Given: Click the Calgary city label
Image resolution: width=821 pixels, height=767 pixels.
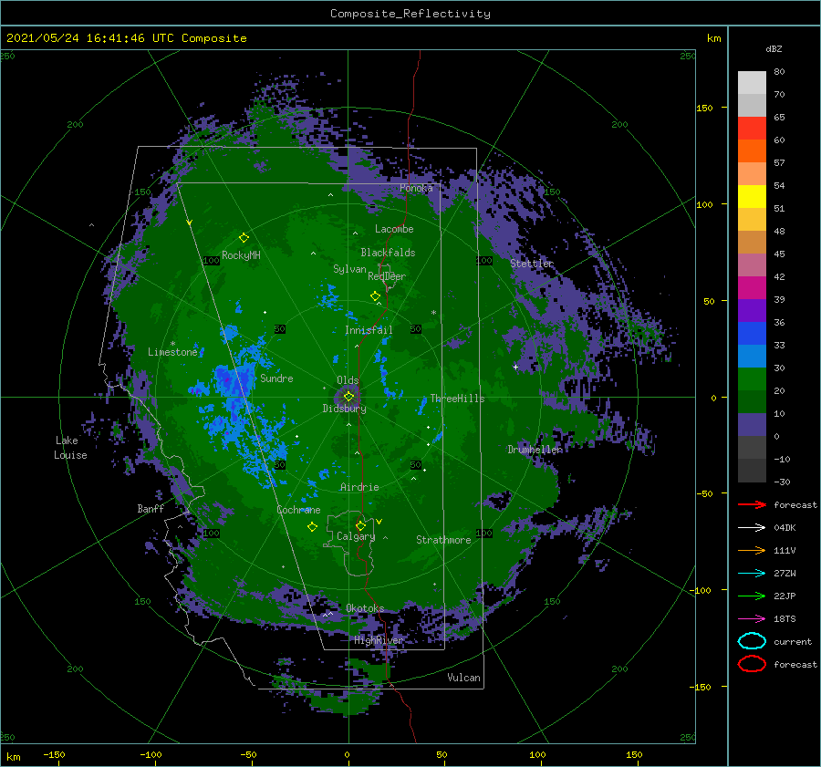Looking at the screenshot, I should [356, 536].
